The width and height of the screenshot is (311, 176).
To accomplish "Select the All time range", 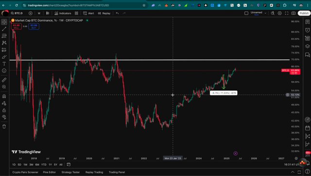I will coord(61,164).
